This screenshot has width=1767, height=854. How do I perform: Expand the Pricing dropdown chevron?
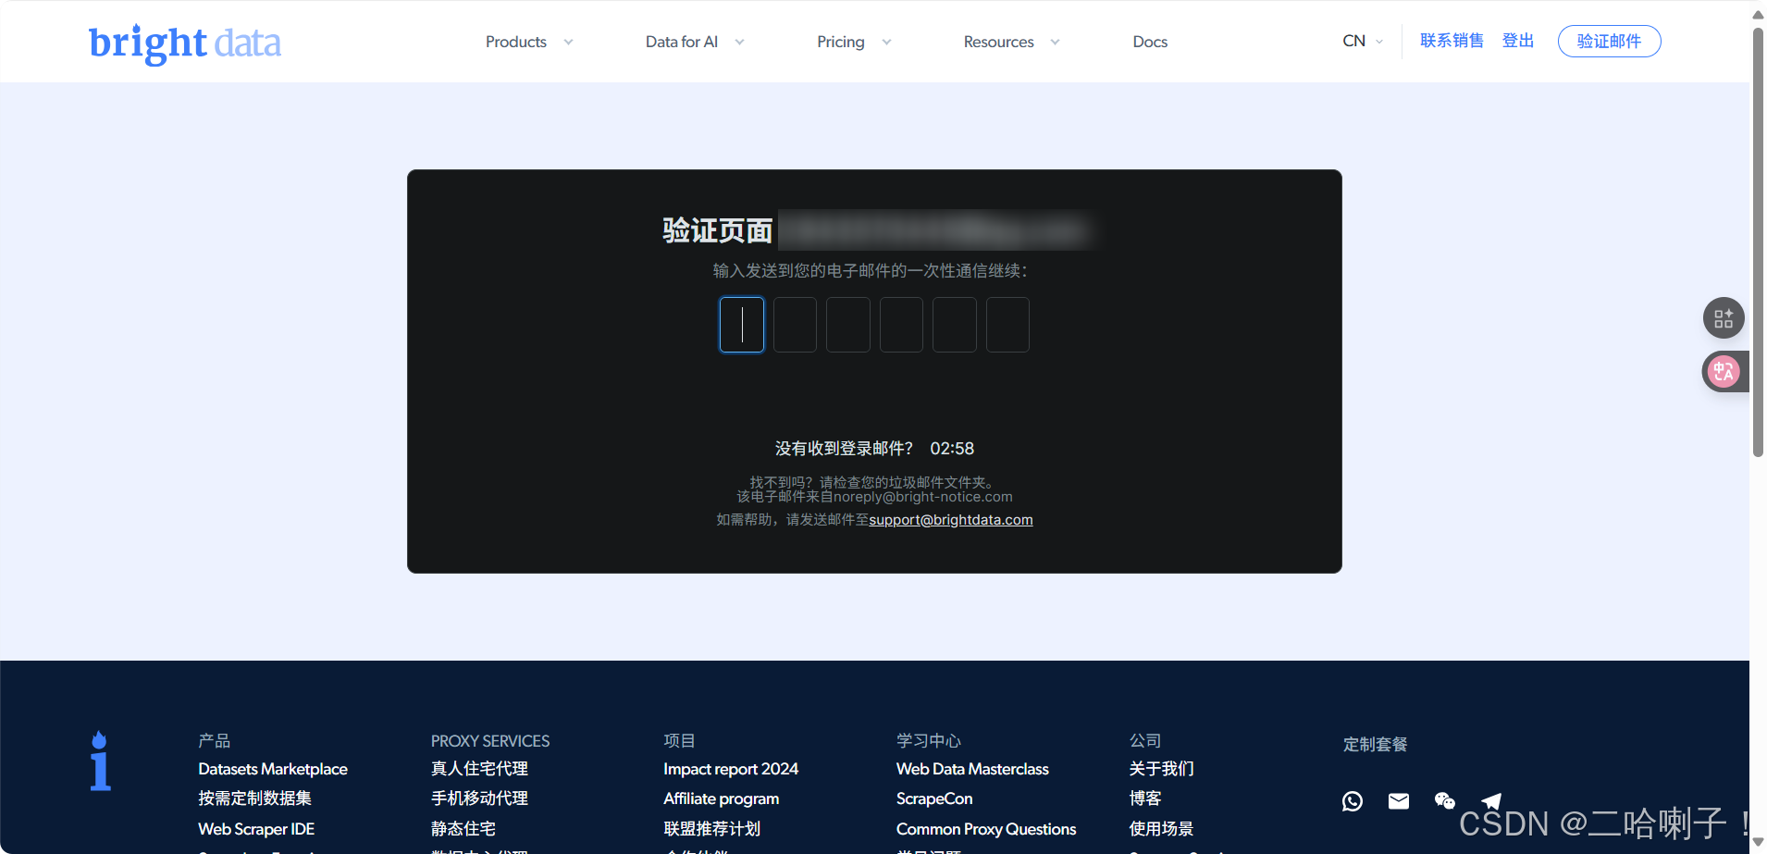tap(886, 42)
